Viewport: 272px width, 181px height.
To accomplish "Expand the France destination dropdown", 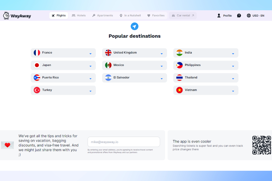I will coord(90,54).
